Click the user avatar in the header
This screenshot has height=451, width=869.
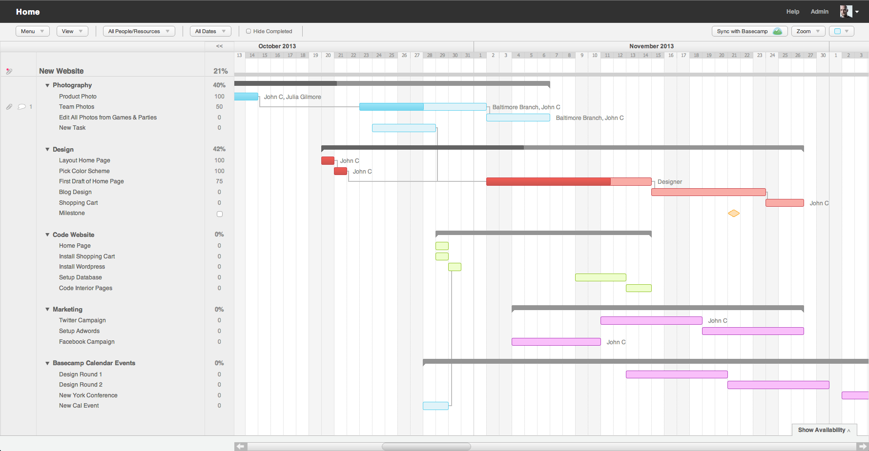846,11
